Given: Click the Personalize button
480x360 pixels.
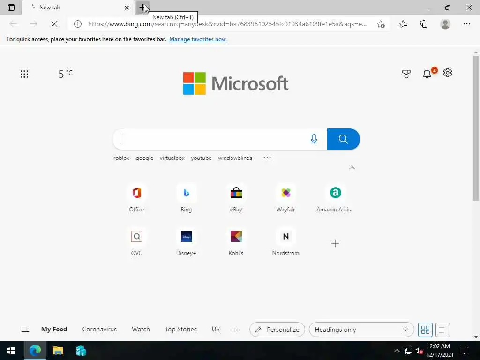Looking at the screenshot, I should click(x=277, y=330).
